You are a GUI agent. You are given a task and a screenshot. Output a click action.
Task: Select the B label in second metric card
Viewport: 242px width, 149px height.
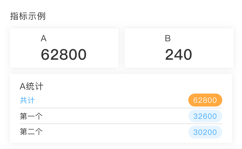point(168,38)
